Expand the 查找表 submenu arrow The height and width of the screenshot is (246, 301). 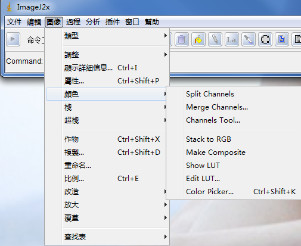165,236
